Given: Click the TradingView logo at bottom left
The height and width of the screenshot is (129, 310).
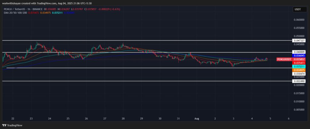Looking at the screenshot, I should click(12, 125).
